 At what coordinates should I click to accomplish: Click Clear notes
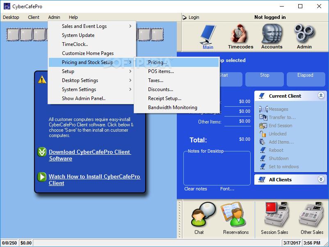tap(196, 189)
